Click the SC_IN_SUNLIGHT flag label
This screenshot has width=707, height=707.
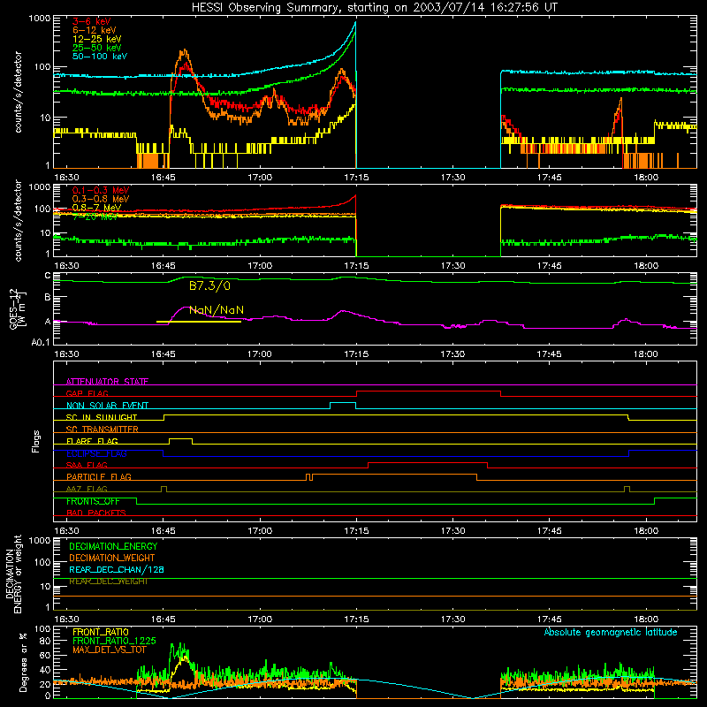tap(102, 417)
